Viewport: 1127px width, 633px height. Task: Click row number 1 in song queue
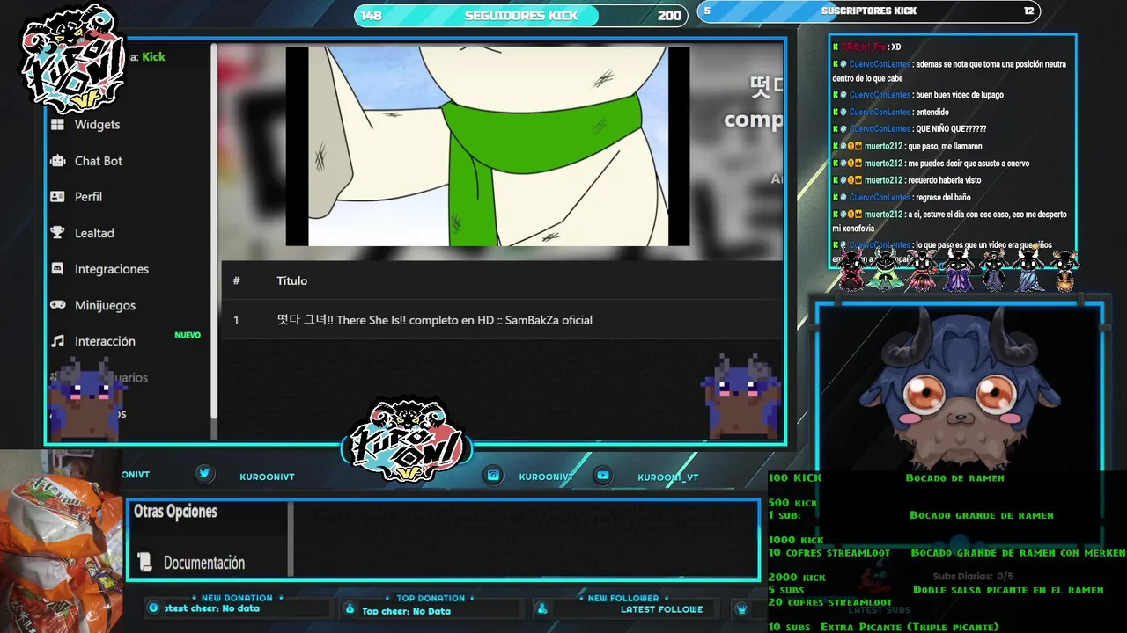(x=236, y=320)
